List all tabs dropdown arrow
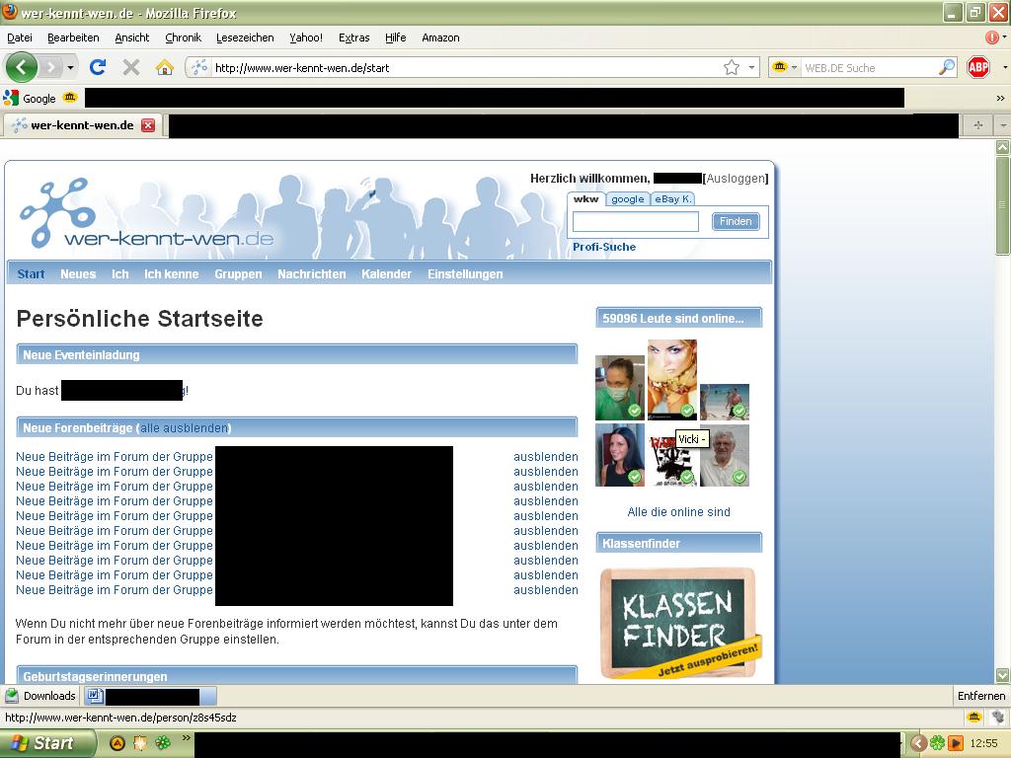The image size is (1011, 758). 1003,125
